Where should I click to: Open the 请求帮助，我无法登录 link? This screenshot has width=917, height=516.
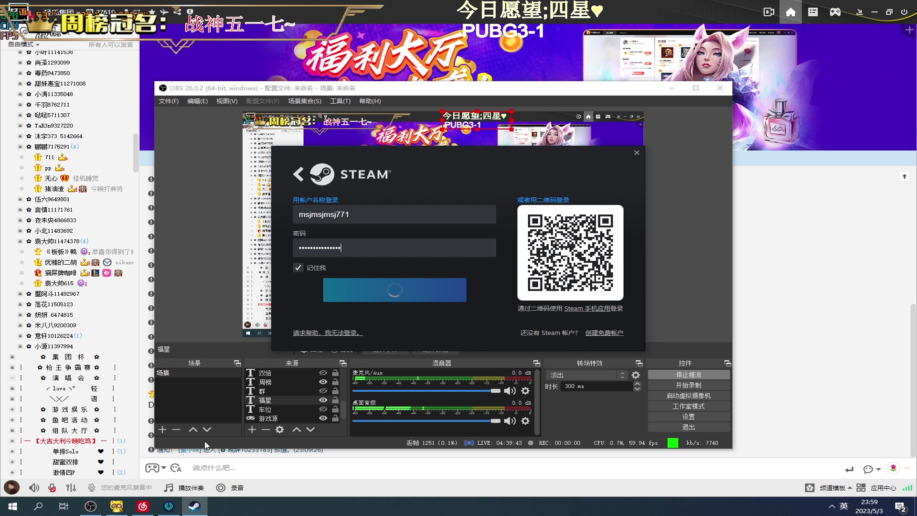point(328,333)
